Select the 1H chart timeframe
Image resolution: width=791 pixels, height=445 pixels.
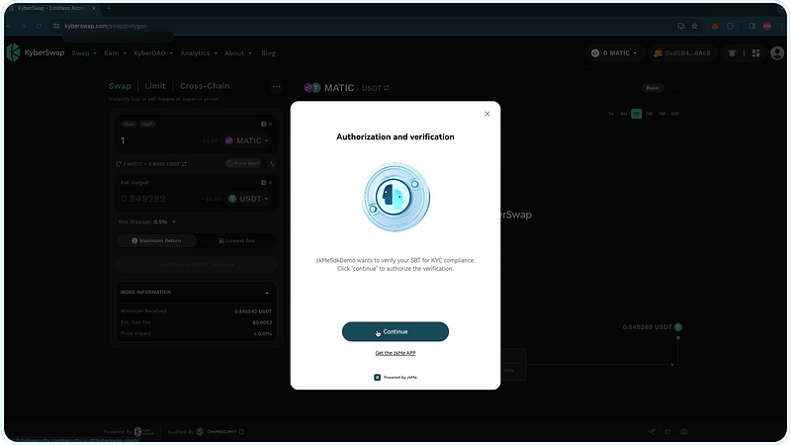(x=611, y=114)
